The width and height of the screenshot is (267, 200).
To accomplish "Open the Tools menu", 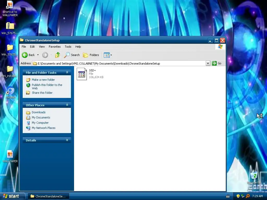I will click(x=68, y=47).
